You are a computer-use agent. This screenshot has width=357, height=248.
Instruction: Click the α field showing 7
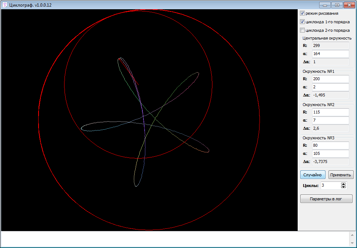click(x=330, y=120)
